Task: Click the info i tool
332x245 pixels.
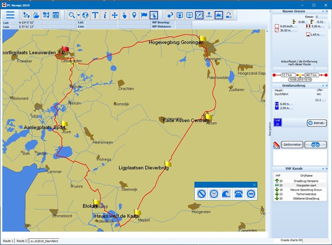Action: (105, 15)
